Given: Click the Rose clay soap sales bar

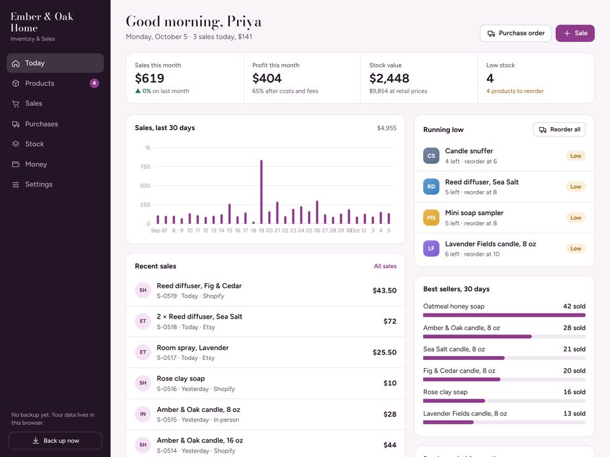Looking at the screenshot, I should [504, 401].
